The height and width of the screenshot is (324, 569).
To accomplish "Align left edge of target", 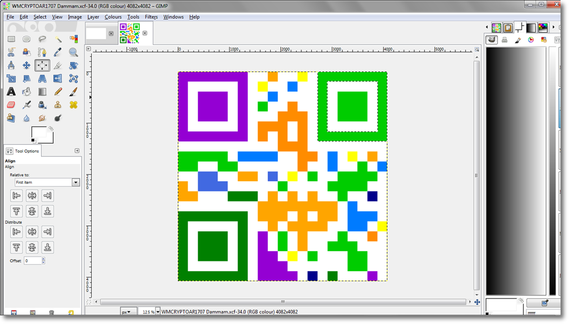I will pos(16,195).
